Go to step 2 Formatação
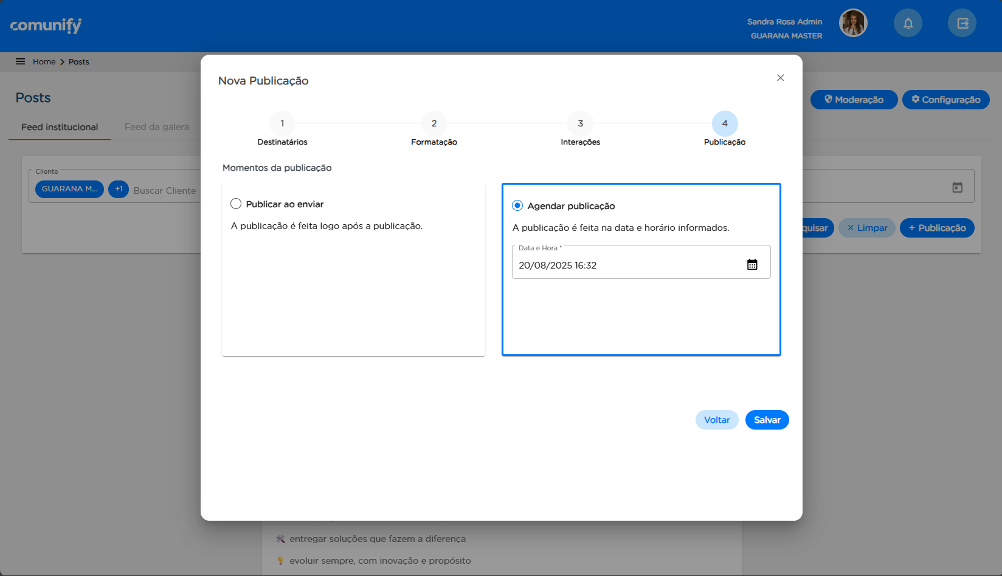Image resolution: width=1002 pixels, height=576 pixels. click(x=434, y=123)
